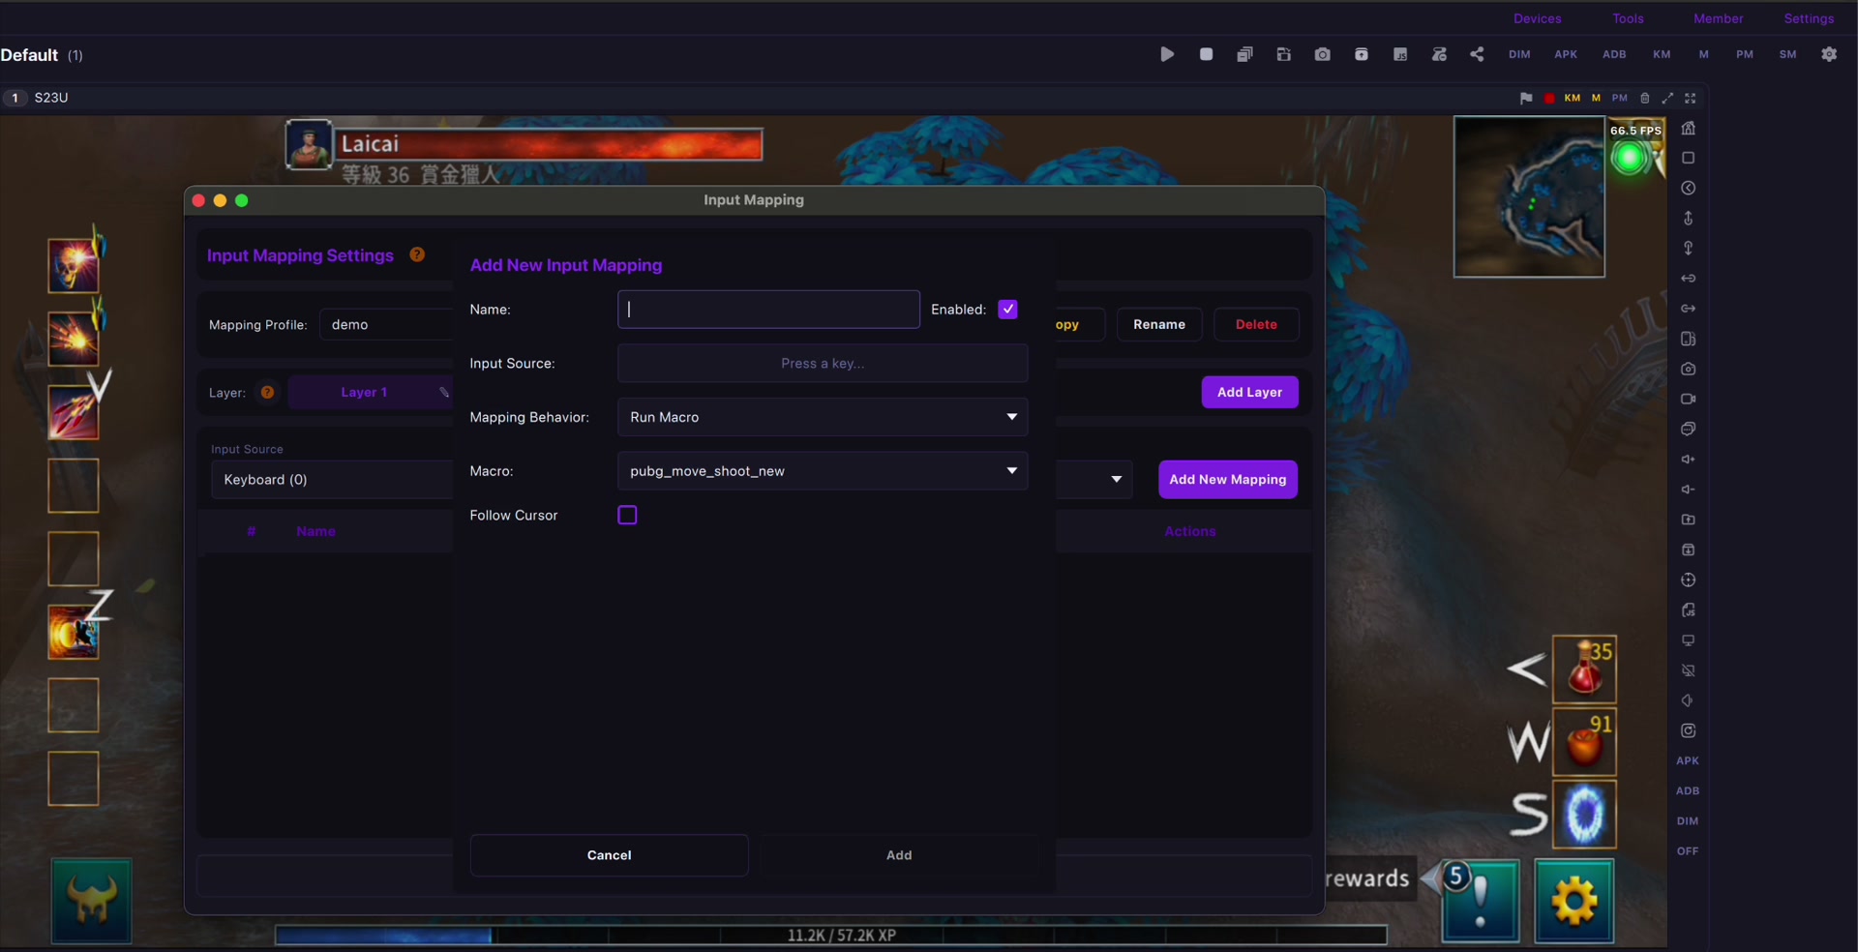Click the Home icon in the side toolbar

coord(1689,128)
